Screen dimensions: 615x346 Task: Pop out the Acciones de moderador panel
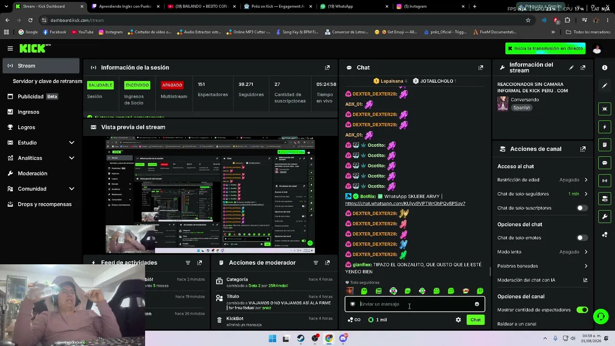click(327, 263)
